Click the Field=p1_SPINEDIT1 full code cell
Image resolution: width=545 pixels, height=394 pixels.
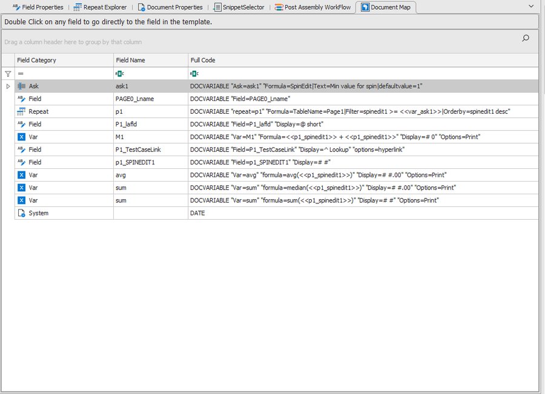click(363, 162)
